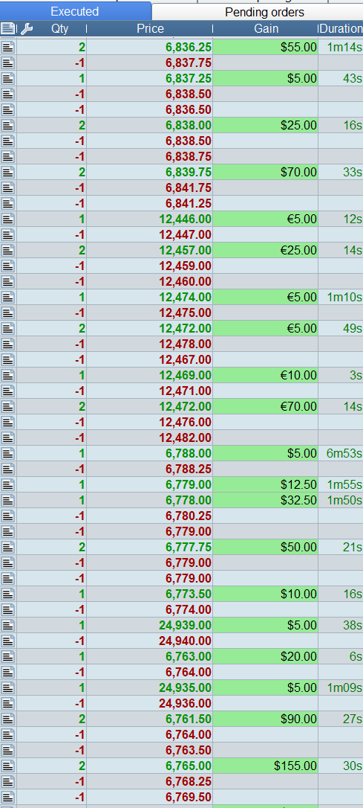Select the €25.00 gain cell

tap(265, 251)
